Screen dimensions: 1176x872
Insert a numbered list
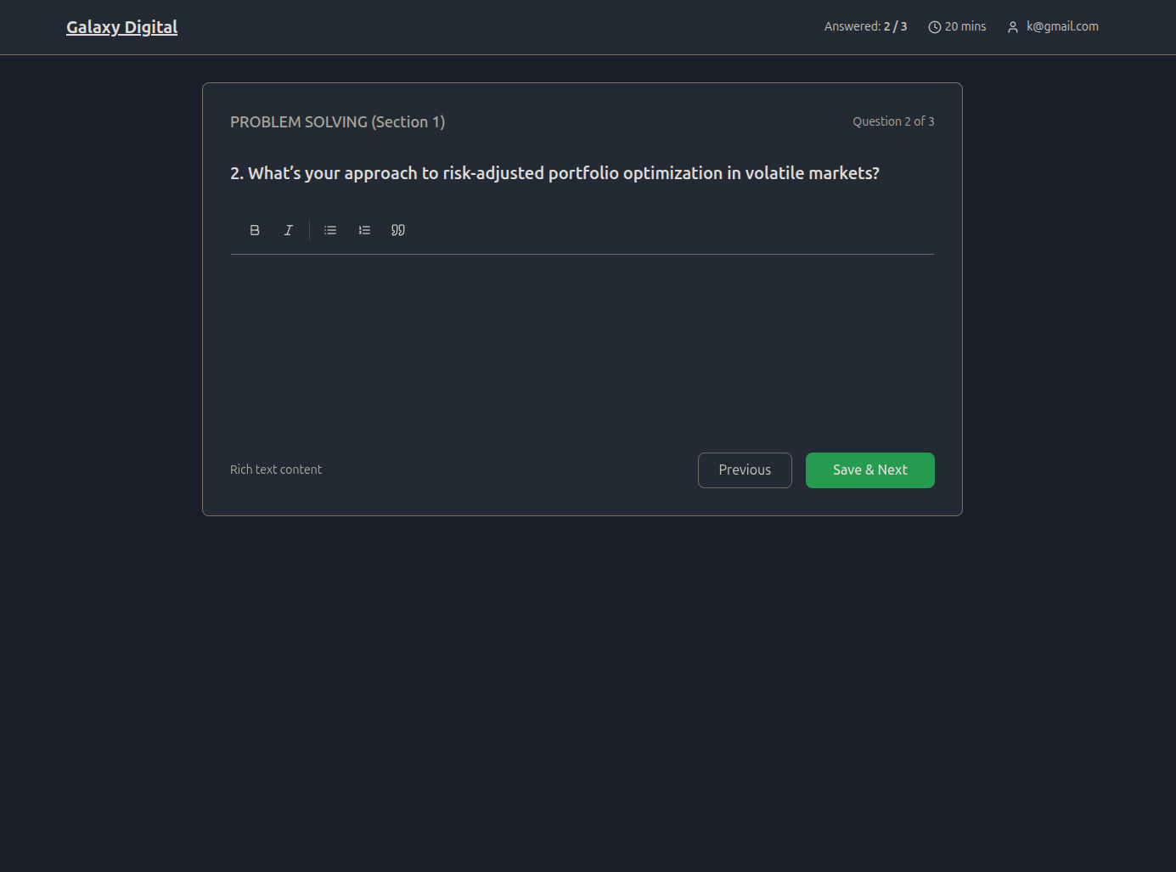[364, 230]
